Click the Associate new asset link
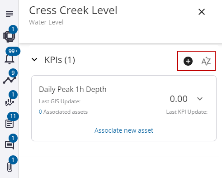Viewport: 222px width, 178px height. [x=124, y=130]
